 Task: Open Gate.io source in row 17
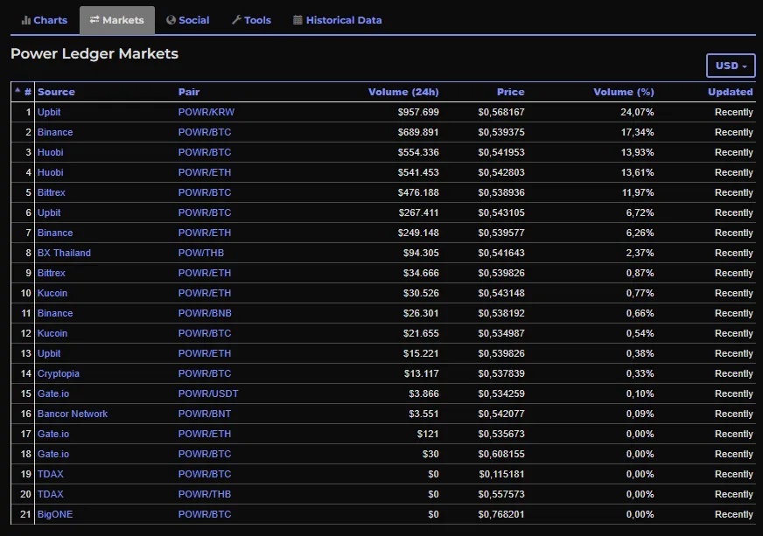53,434
